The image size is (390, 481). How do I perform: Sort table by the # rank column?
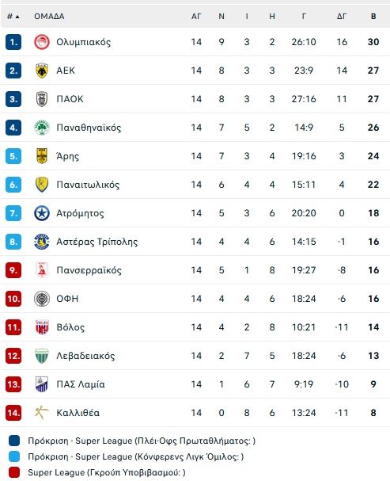13,17
